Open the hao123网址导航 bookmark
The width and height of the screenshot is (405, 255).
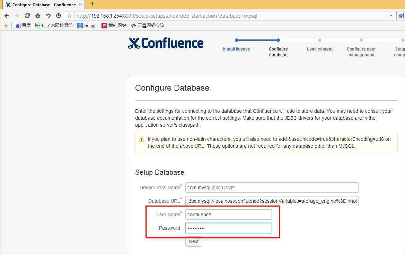pyautogui.click(x=54, y=25)
